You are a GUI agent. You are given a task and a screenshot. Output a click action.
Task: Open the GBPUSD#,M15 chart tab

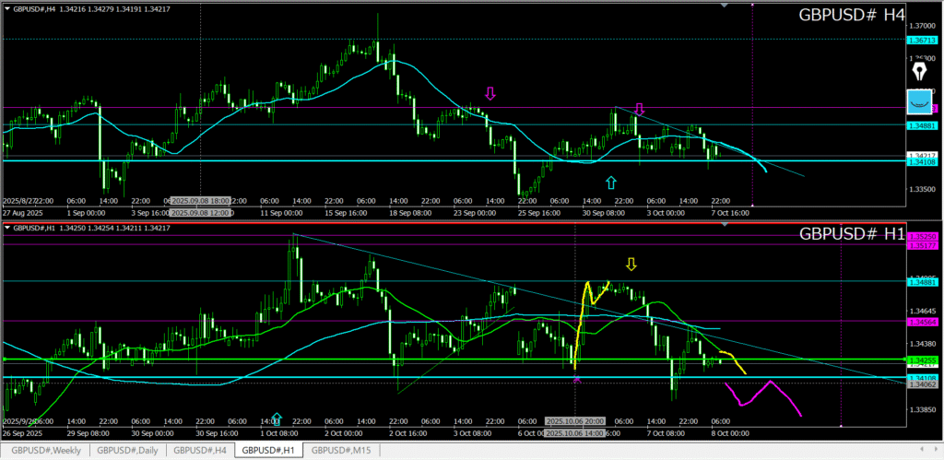[x=340, y=451]
